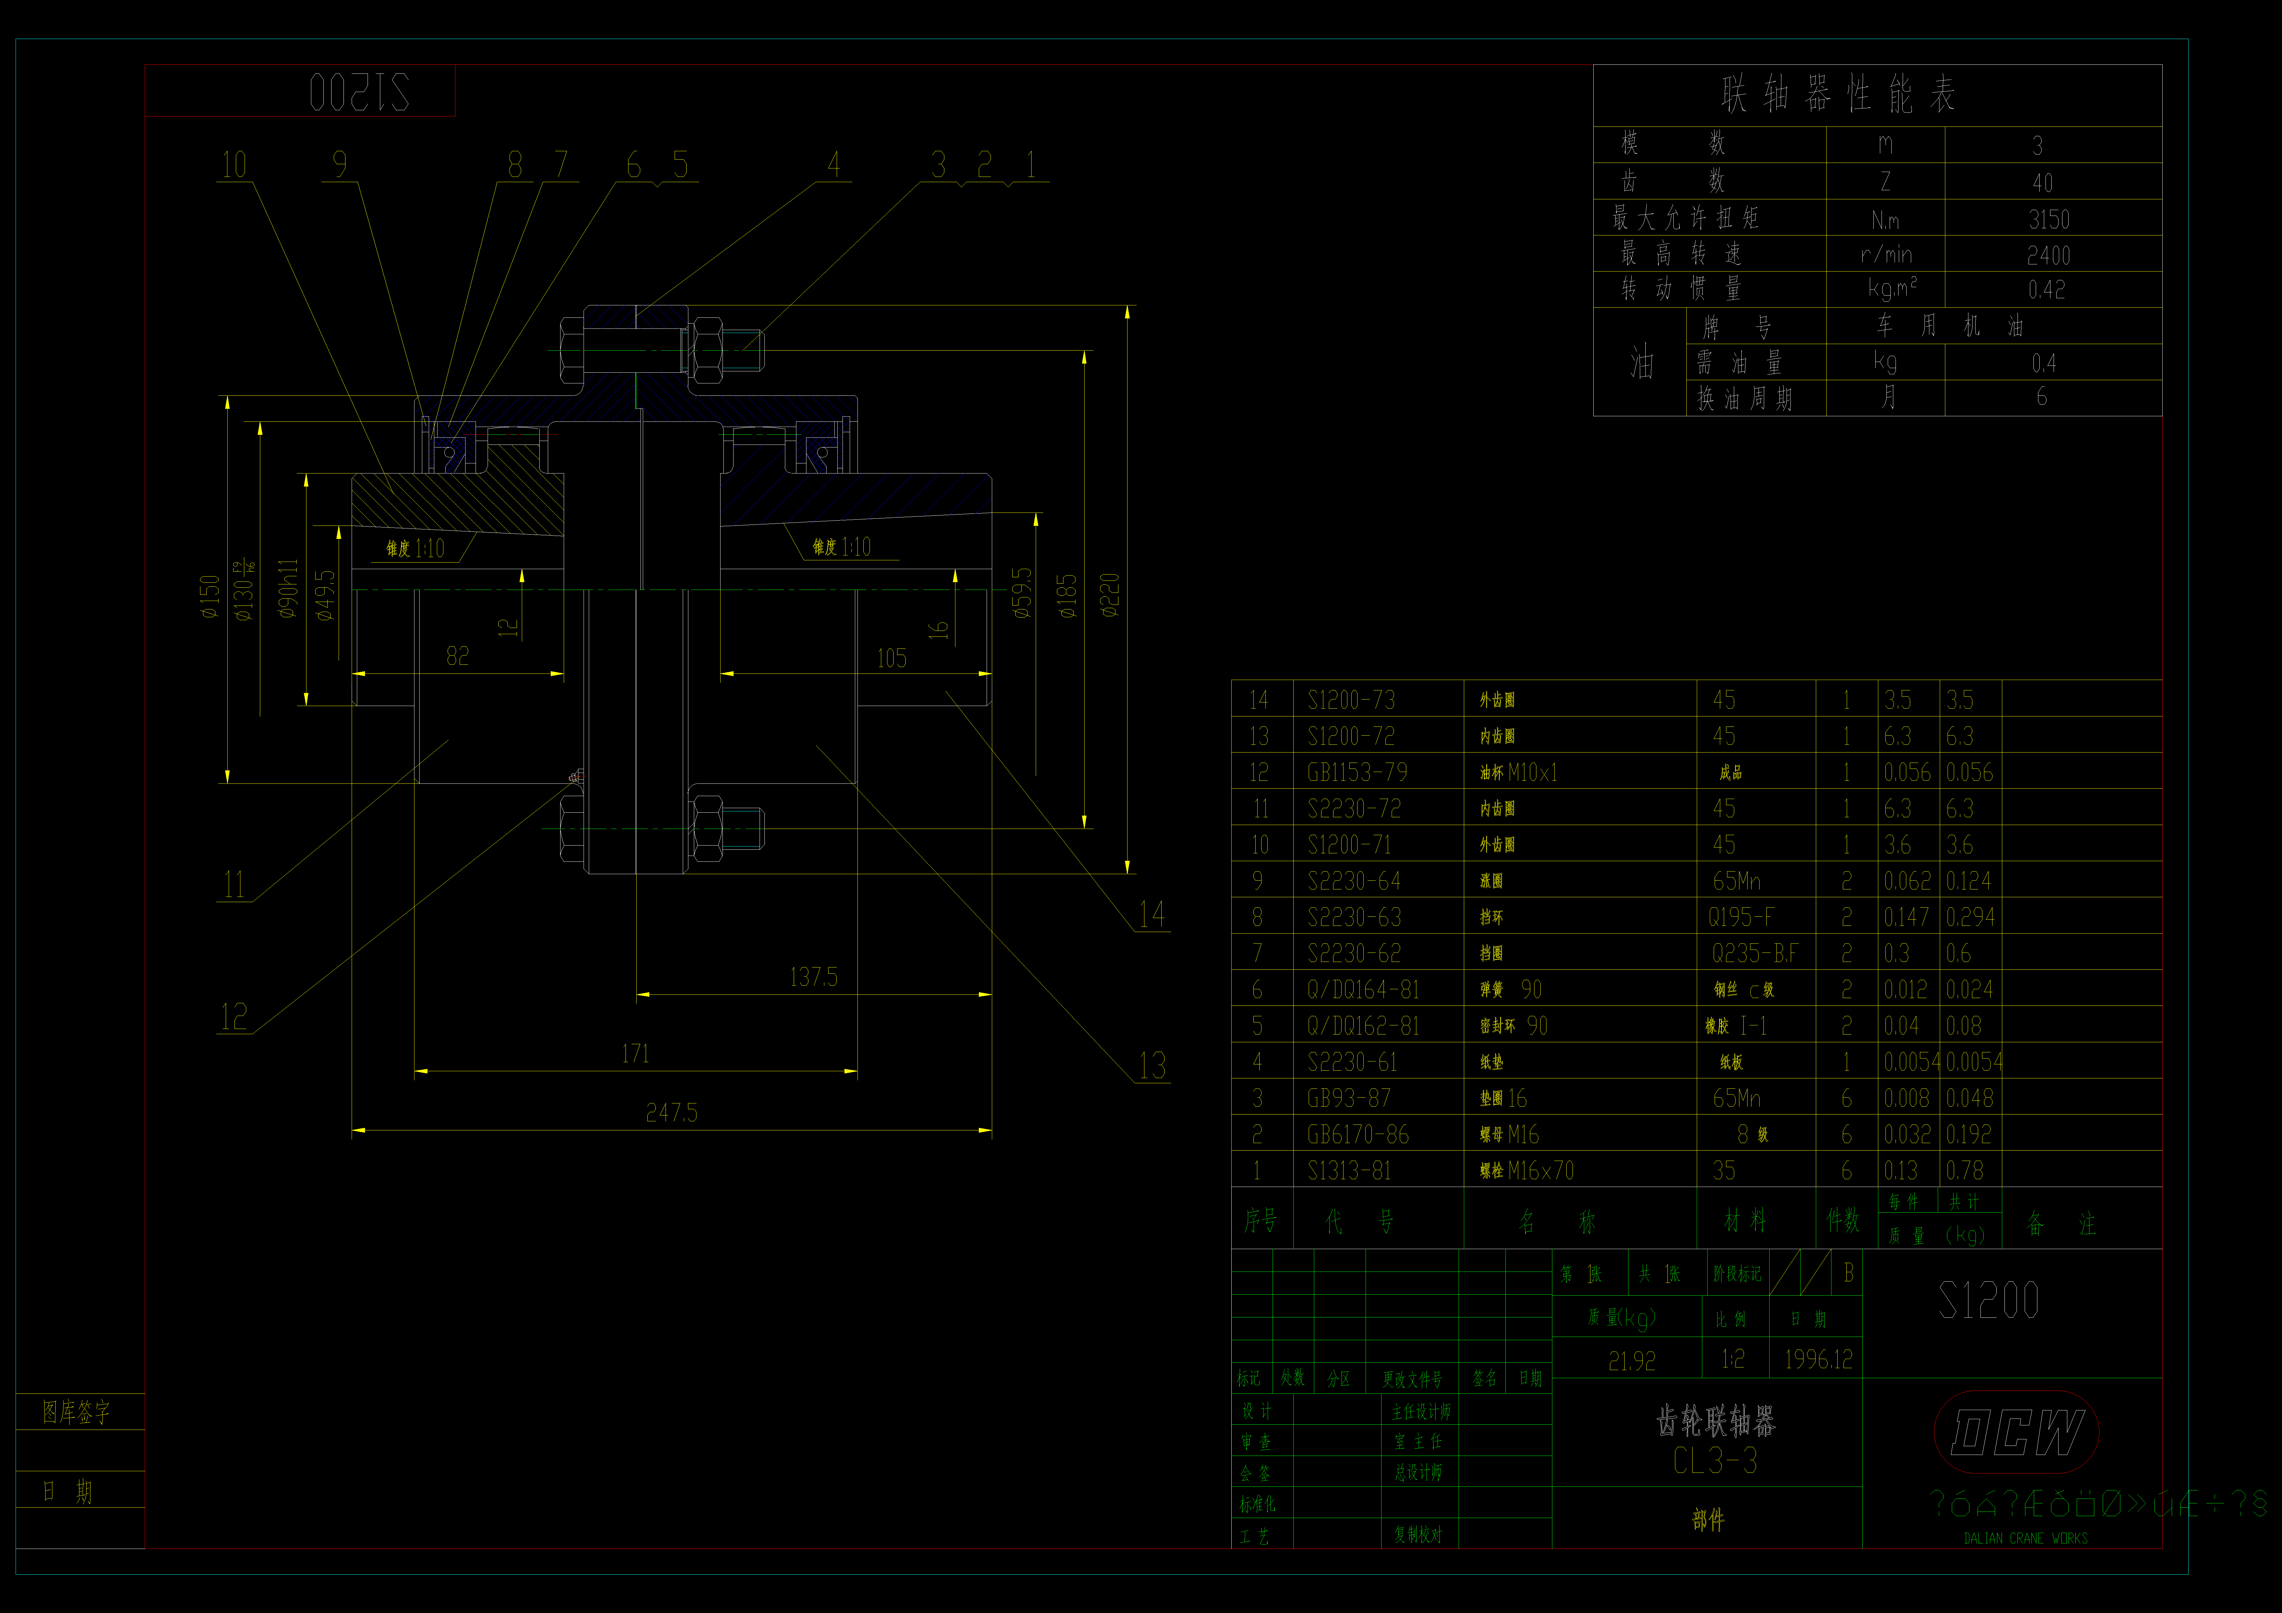
Task: Select the drawing title "齿轮联轴器"
Action: point(1715,1421)
